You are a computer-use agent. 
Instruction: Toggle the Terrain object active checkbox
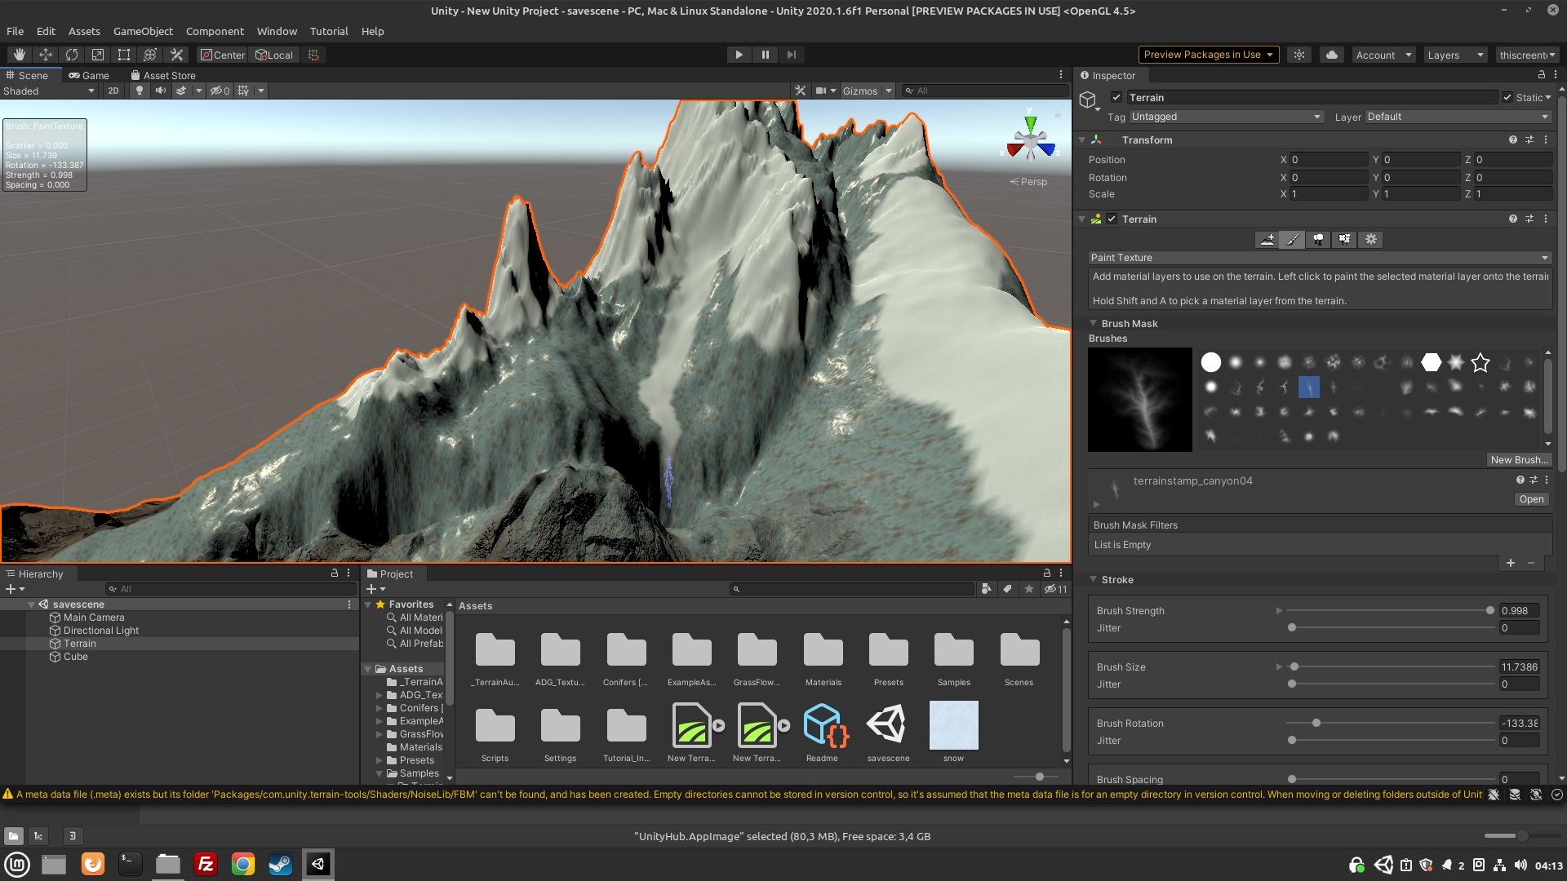(1116, 97)
